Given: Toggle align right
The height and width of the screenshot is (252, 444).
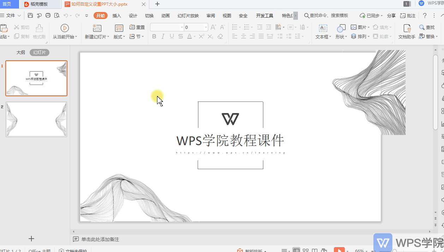Looking at the screenshot, I should (x=252, y=36).
